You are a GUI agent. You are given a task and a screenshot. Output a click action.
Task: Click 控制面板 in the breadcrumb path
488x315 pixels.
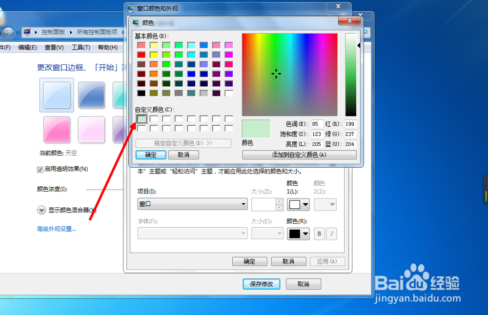click(x=53, y=32)
